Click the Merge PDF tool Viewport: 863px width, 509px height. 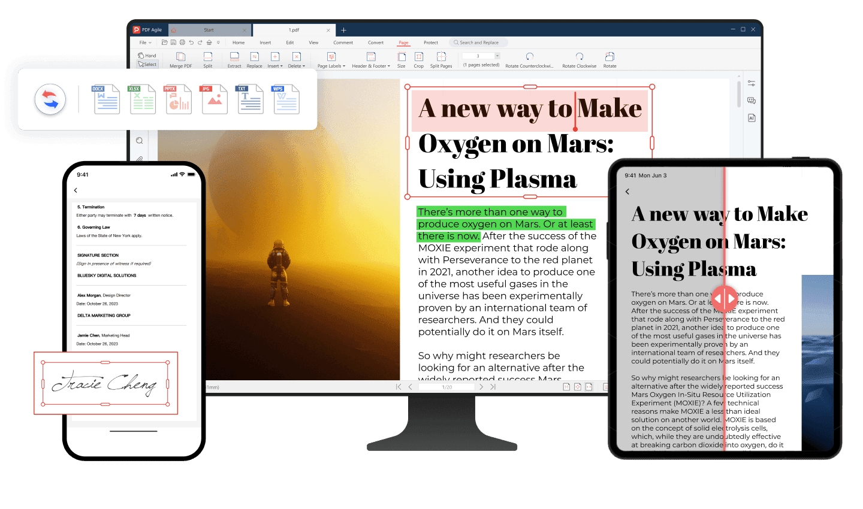pos(180,59)
